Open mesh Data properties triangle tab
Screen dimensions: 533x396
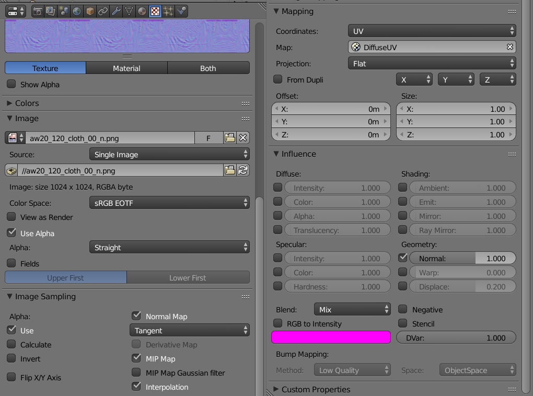point(129,11)
